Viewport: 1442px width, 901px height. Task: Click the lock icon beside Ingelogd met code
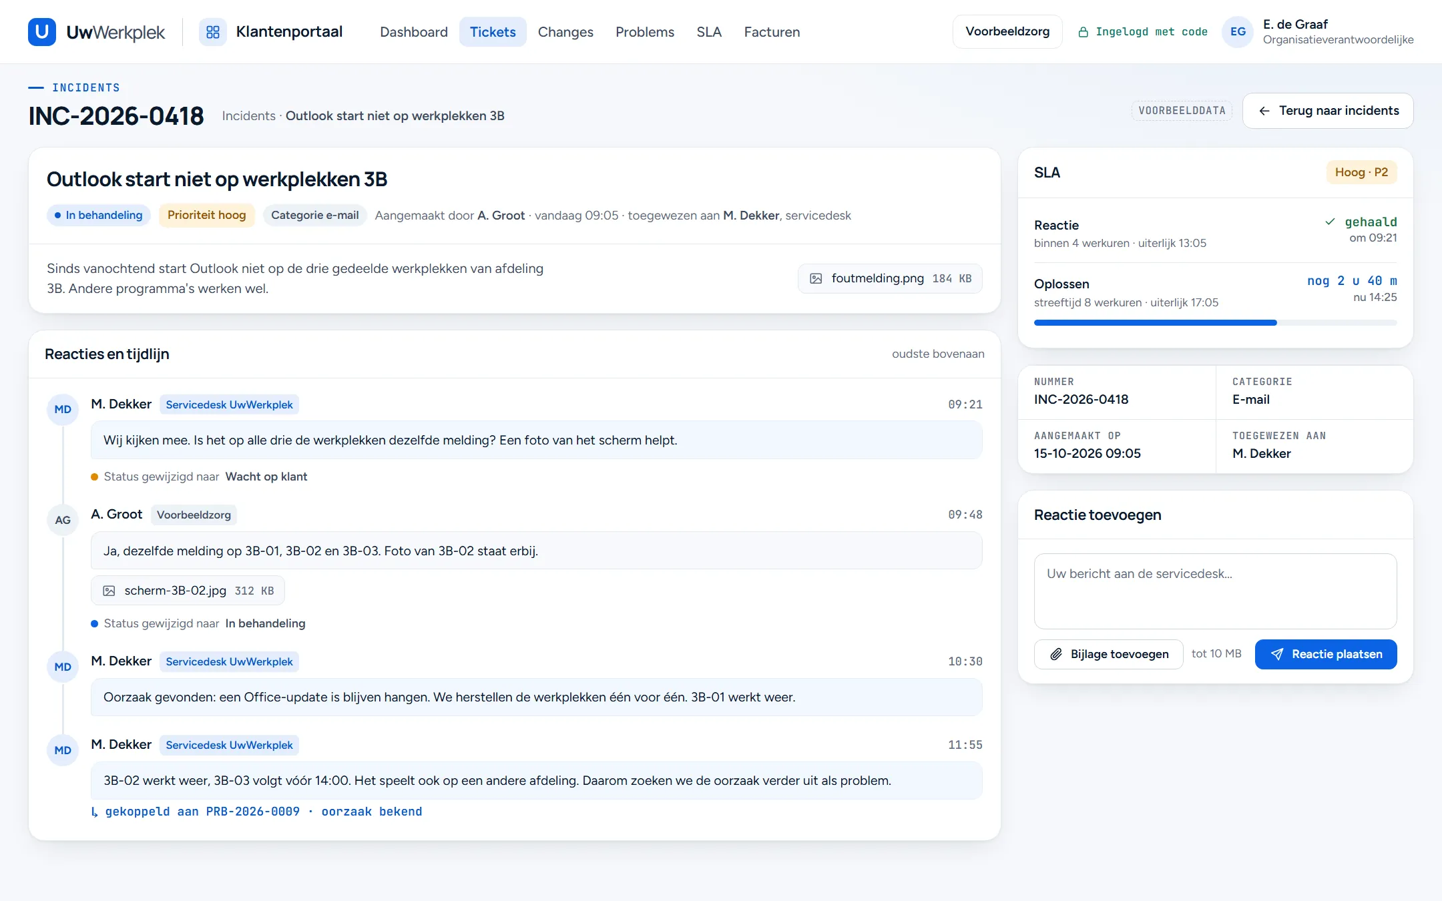(1084, 32)
